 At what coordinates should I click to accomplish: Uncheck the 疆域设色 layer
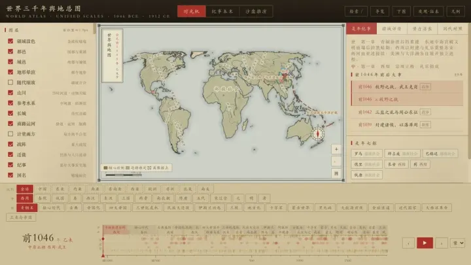[x=10, y=41]
